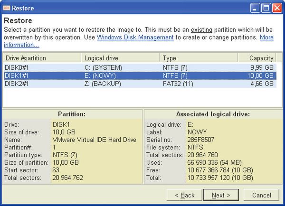Sort by Capacity column header

[257, 58]
